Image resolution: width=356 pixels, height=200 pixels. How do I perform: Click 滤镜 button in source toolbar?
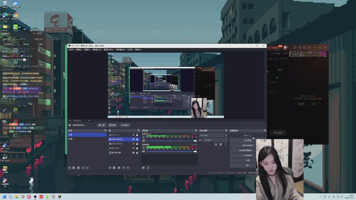(113, 125)
